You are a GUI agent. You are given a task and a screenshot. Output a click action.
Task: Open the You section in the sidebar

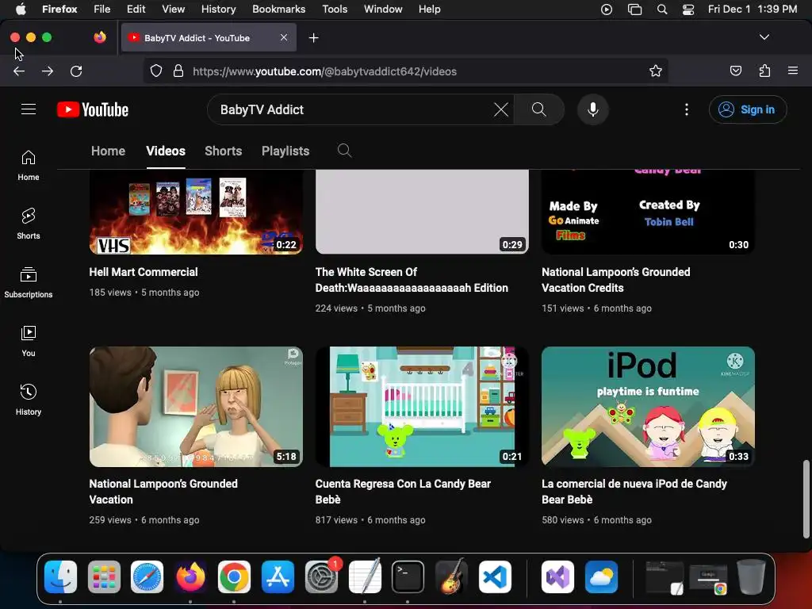(x=29, y=341)
